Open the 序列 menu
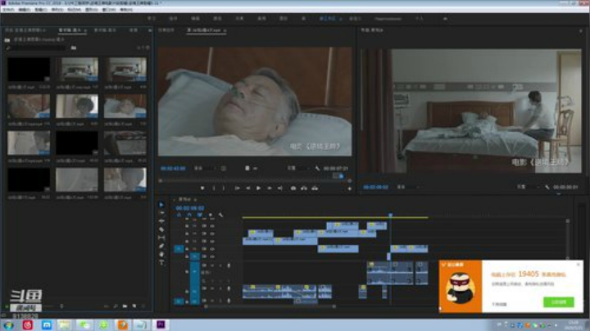590x331 pixels. [x=57, y=9]
